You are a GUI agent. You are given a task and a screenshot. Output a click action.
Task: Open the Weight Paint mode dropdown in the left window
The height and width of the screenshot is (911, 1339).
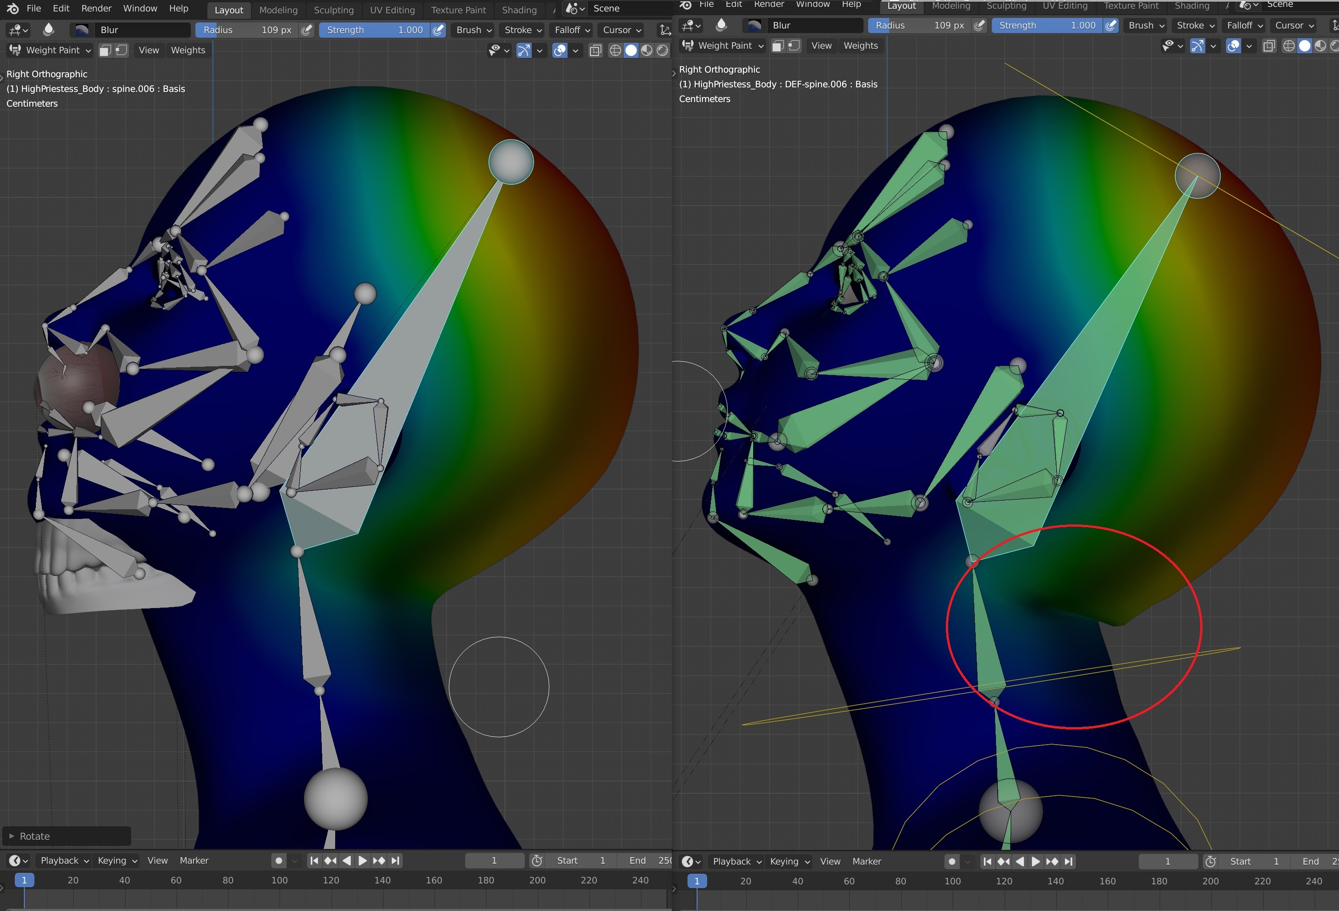[x=50, y=50]
